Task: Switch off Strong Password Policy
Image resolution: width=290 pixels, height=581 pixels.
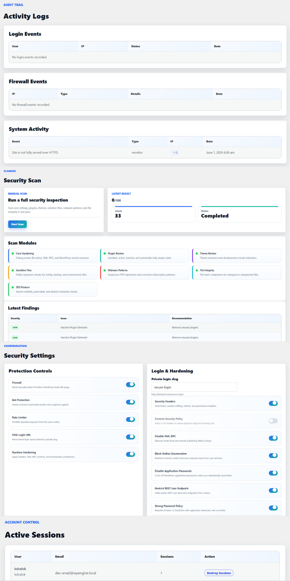Action: click(273, 508)
